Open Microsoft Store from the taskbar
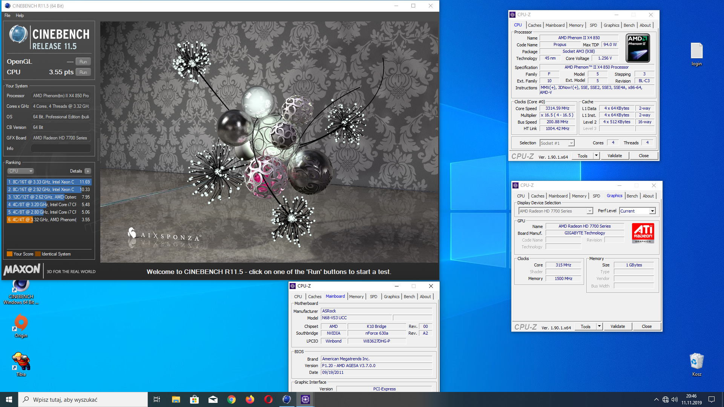 coord(194,399)
